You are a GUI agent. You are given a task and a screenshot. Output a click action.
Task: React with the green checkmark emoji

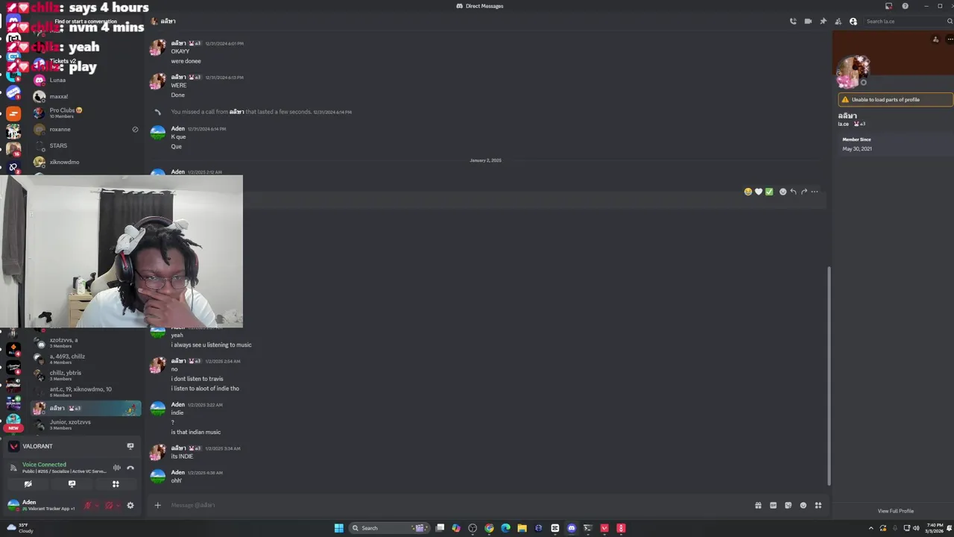click(x=769, y=192)
